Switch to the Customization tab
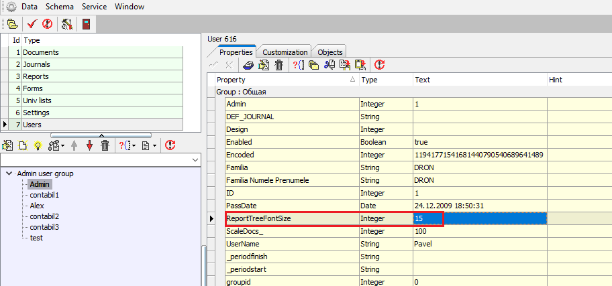The height and width of the screenshot is (286, 612). pyautogui.click(x=285, y=52)
